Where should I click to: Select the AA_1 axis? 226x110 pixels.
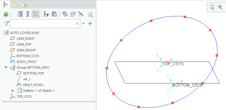point(27,79)
